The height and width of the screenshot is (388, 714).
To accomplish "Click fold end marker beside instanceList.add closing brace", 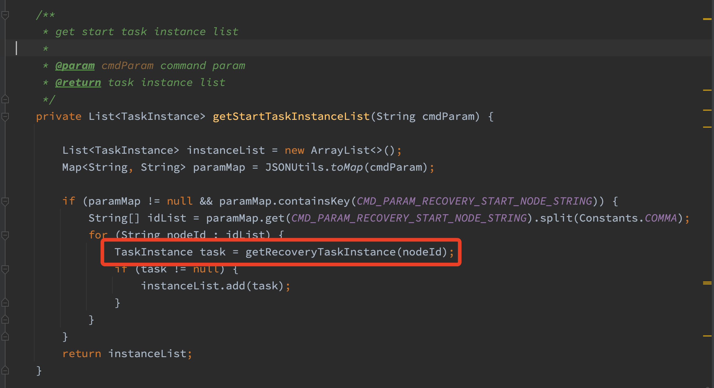I will click(x=5, y=302).
